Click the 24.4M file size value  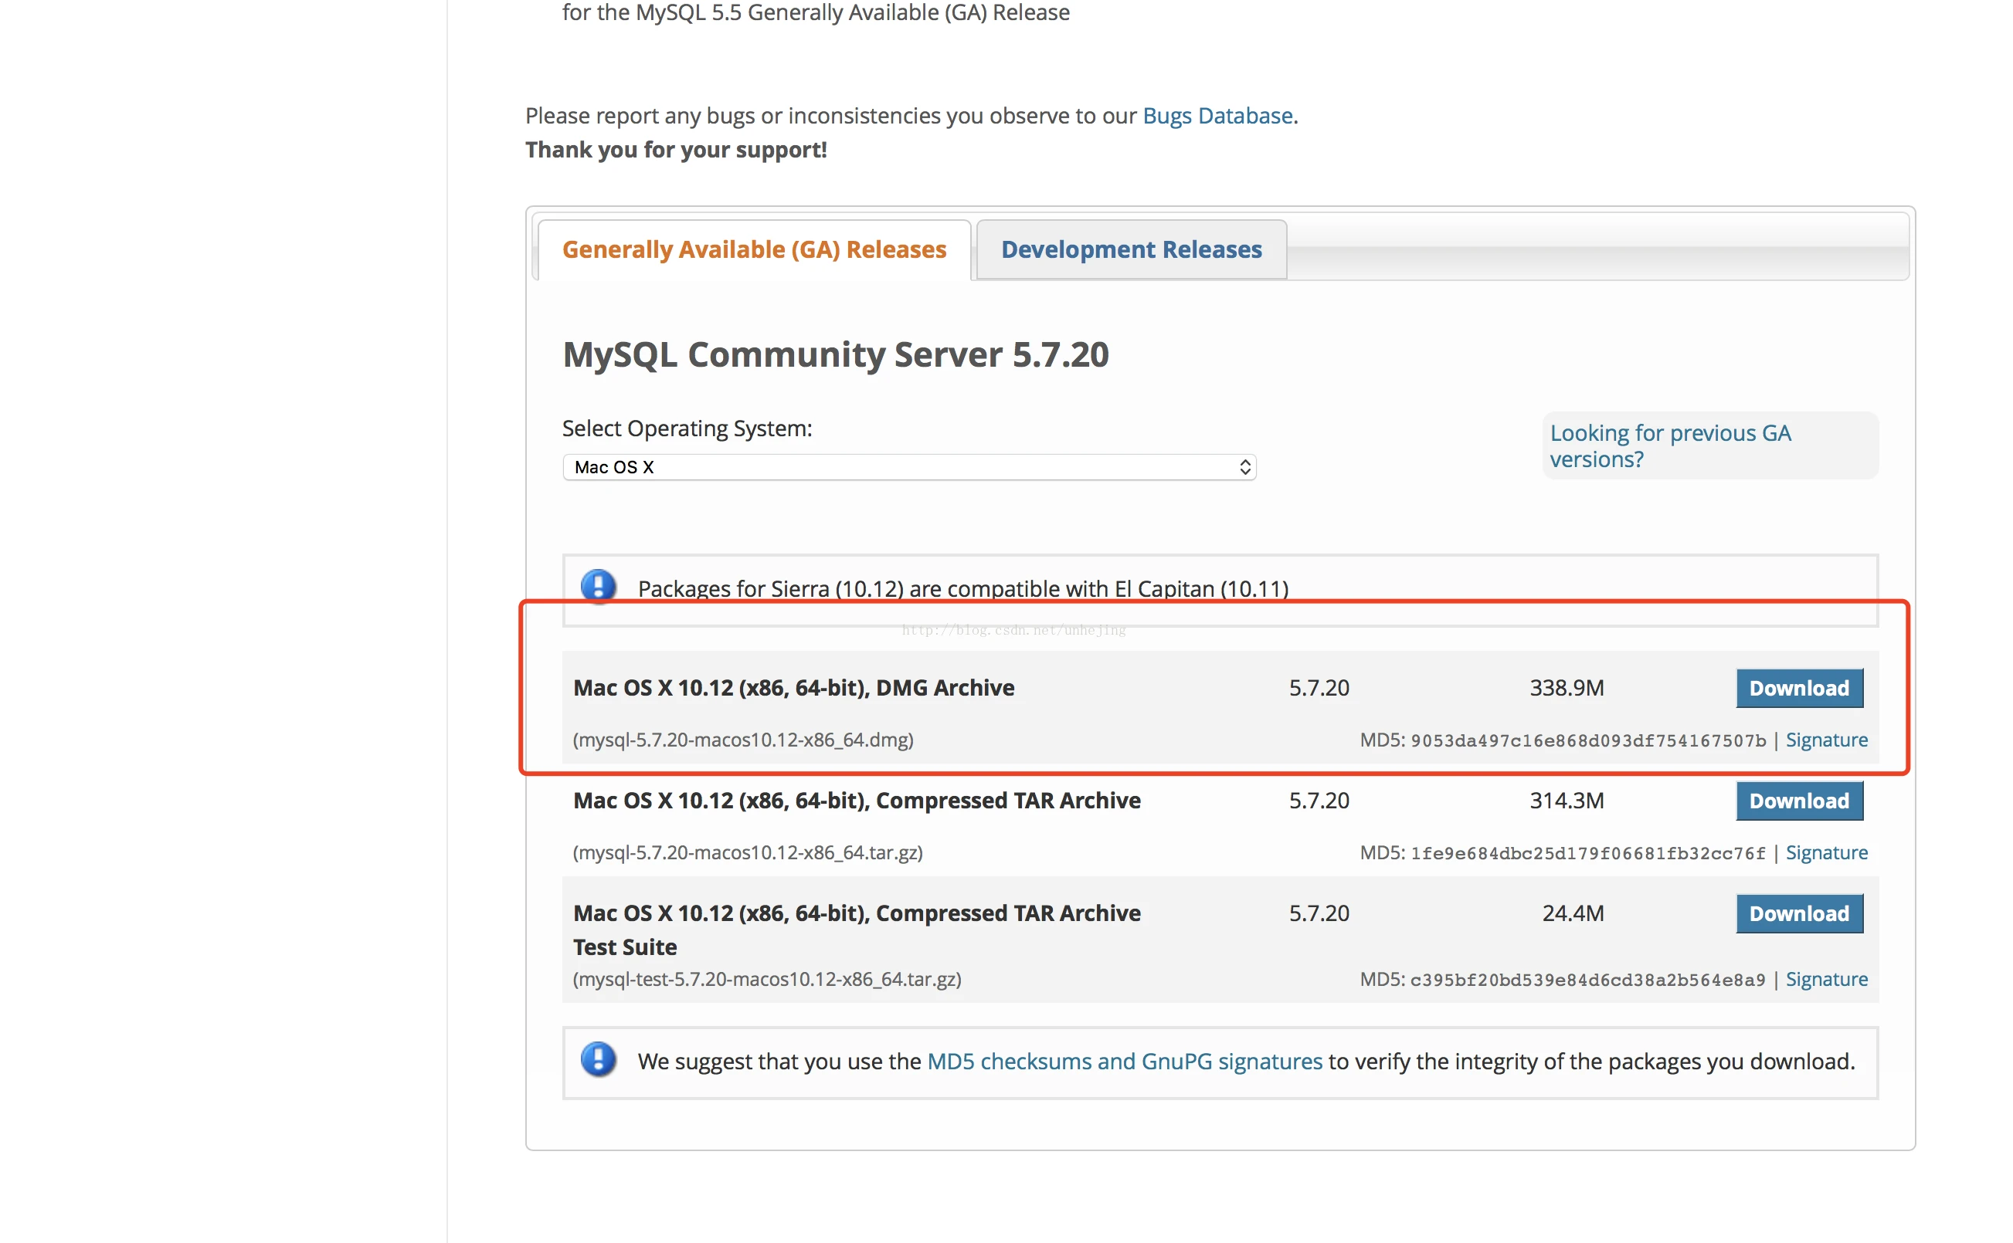pos(1572,913)
